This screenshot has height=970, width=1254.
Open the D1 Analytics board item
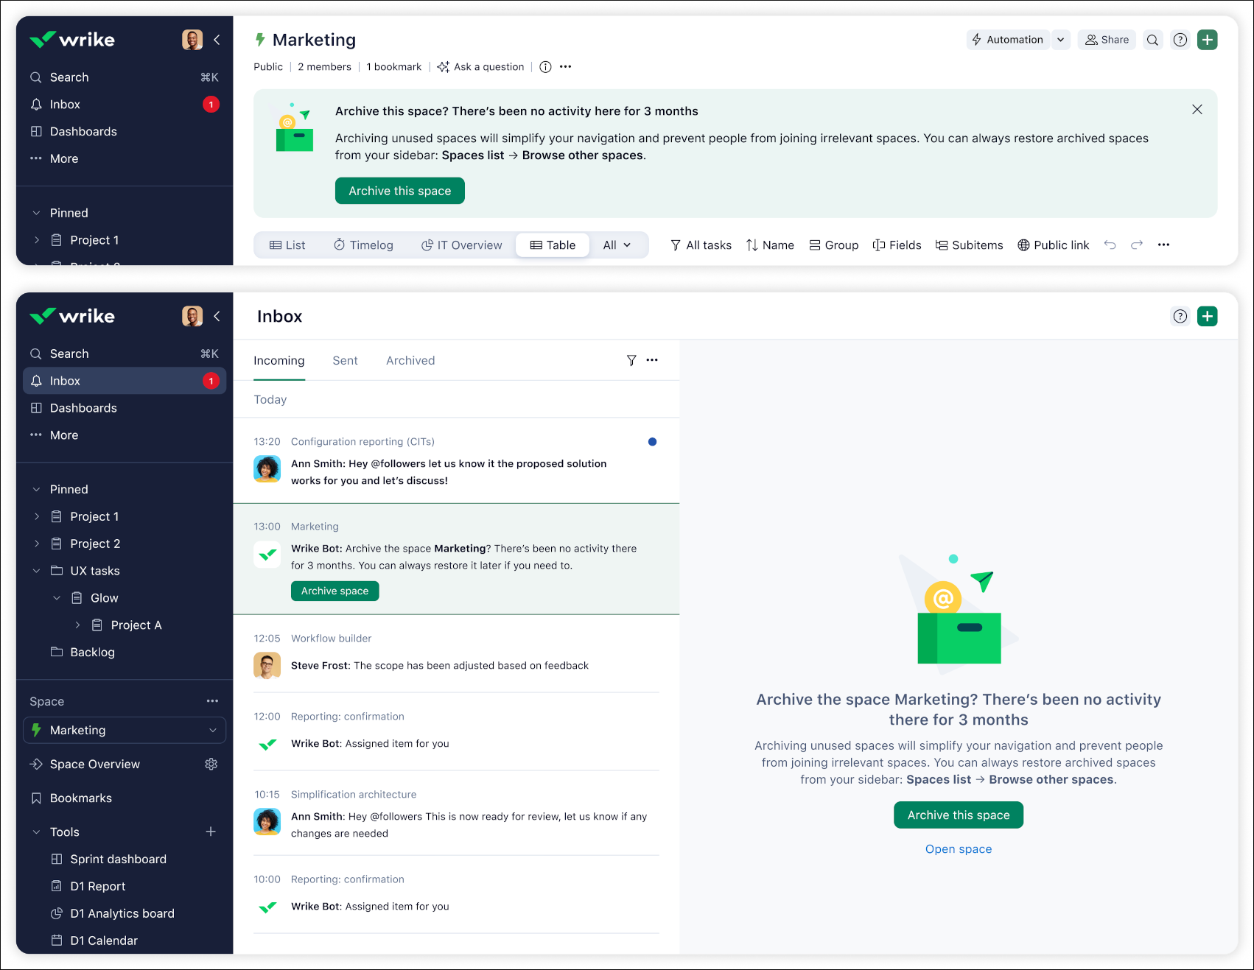(x=122, y=913)
